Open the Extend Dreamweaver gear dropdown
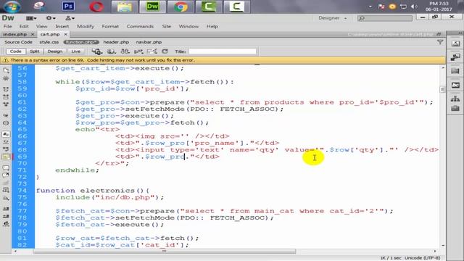The width and height of the screenshot is (464, 261). [51, 18]
